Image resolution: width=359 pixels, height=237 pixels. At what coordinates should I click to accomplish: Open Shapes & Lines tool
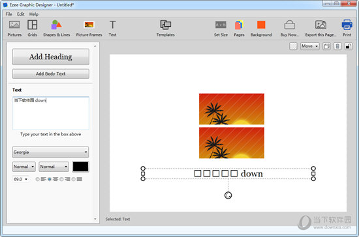coord(57,28)
